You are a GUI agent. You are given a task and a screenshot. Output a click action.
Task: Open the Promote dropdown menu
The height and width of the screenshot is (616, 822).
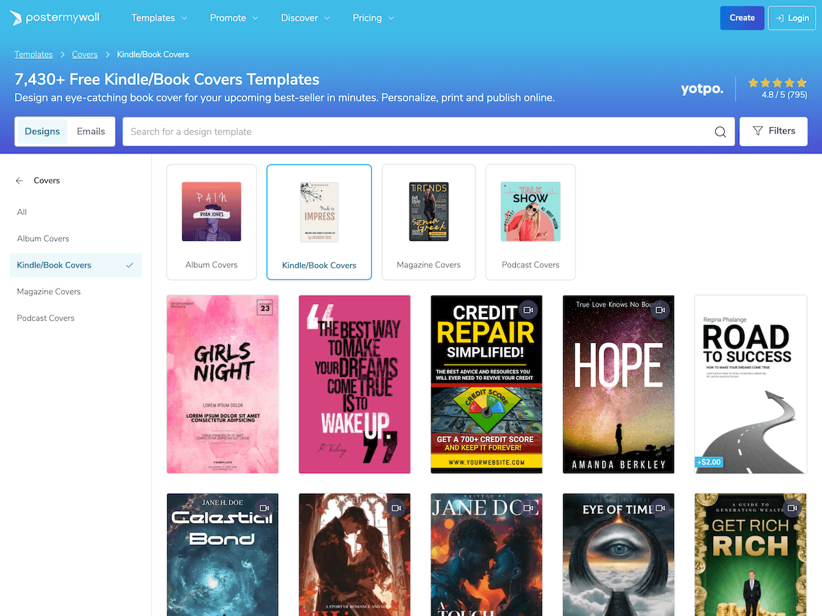coord(234,18)
